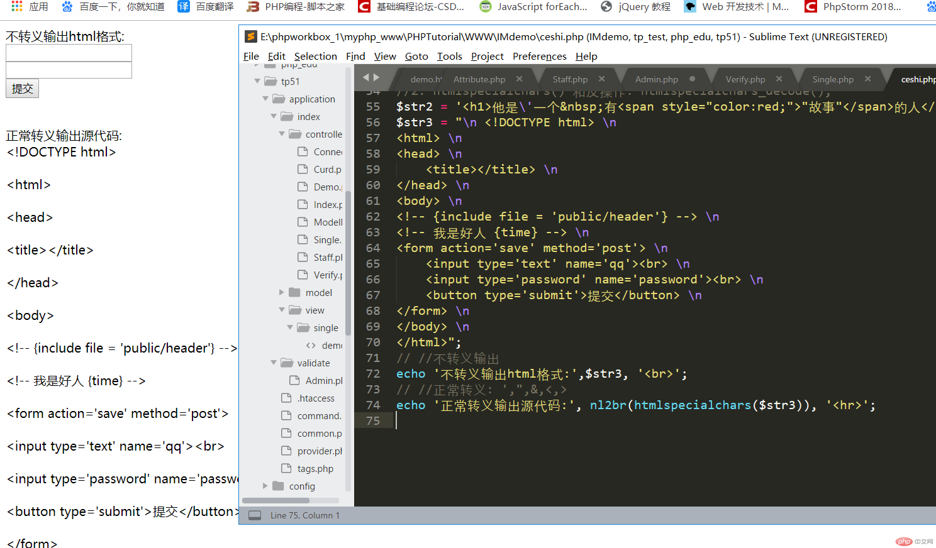Open Demo file in controller folder
The image size is (936, 548).
(x=328, y=187)
